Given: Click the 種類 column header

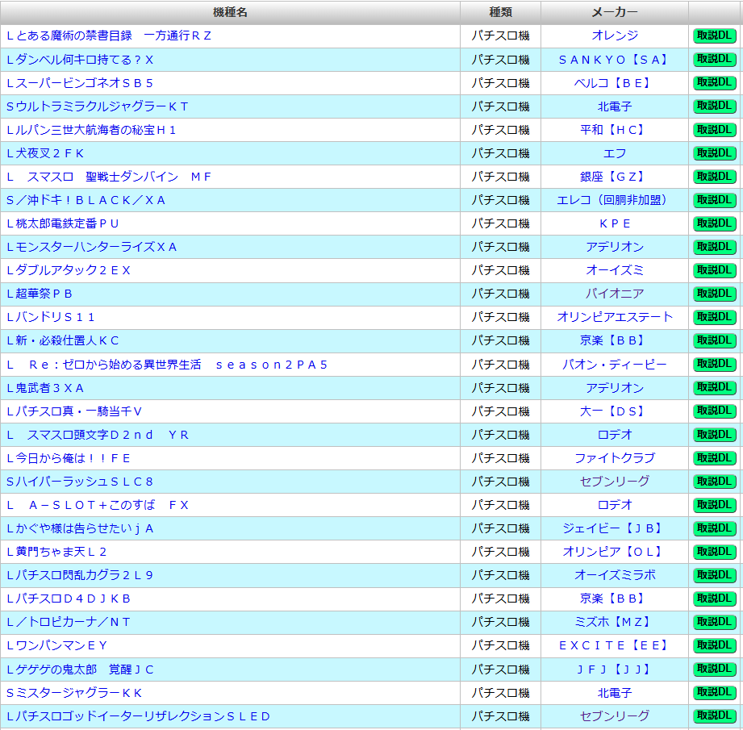Looking at the screenshot, I should tap(500, 13).
